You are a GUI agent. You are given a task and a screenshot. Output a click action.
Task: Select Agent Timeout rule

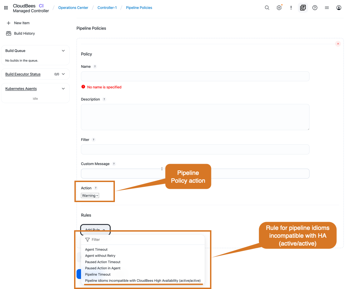coord(96,250)
